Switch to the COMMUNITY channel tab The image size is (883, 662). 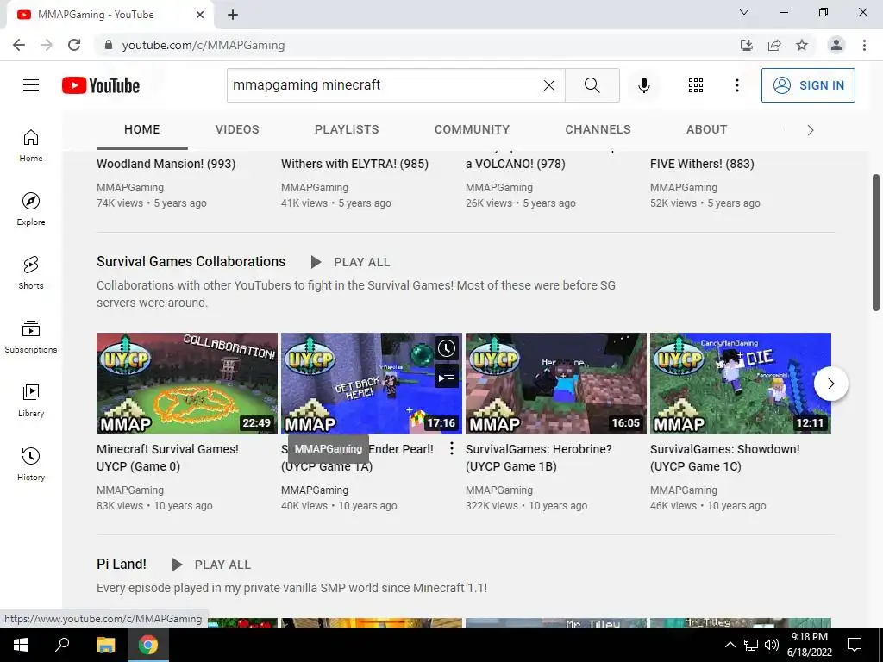[x=472, y=129]
